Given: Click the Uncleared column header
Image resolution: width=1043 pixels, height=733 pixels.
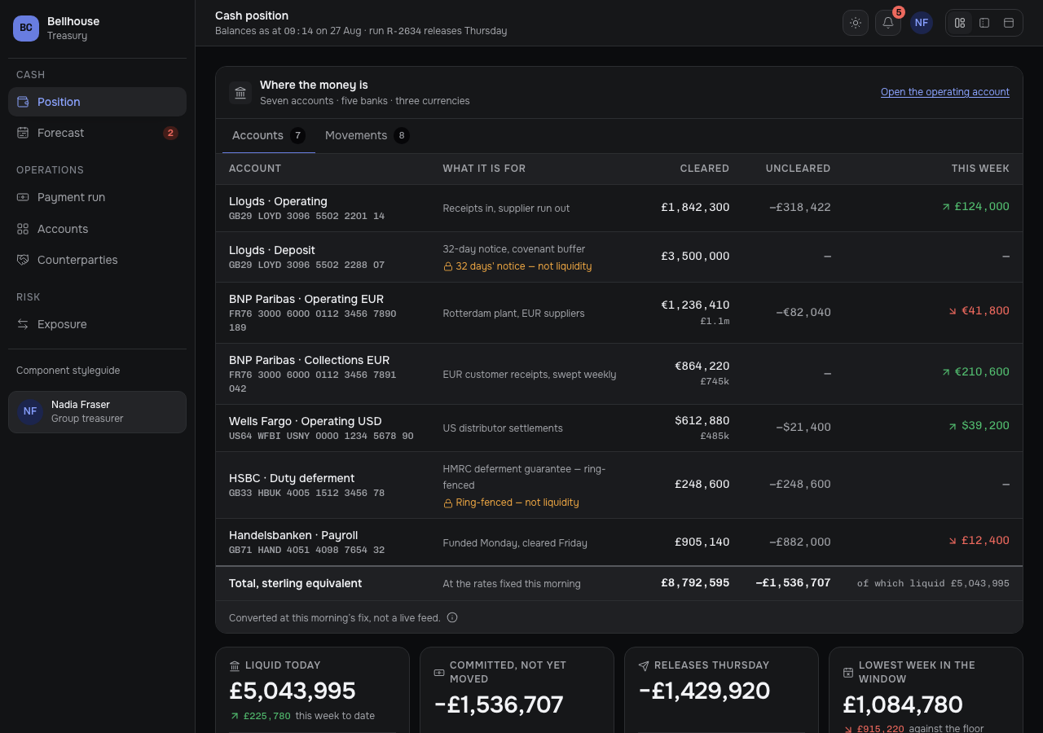Looking at the screenshot, I should point(798,169).
